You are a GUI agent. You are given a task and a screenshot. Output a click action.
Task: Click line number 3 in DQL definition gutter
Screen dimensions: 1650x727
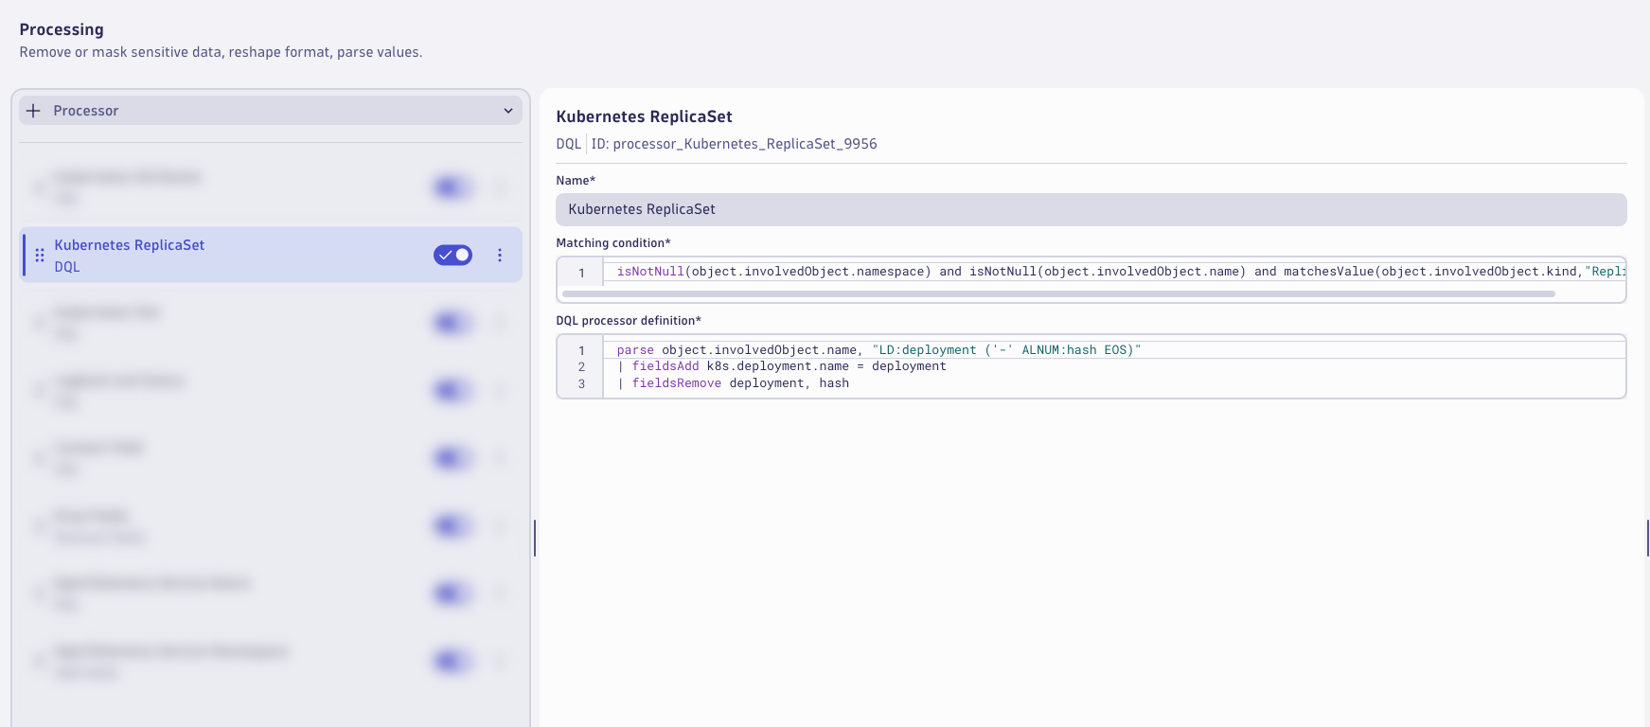click(581, 383)
